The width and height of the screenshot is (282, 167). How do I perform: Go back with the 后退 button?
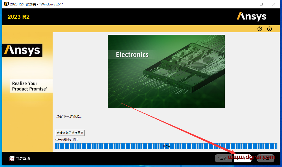[x=223, y=158]
